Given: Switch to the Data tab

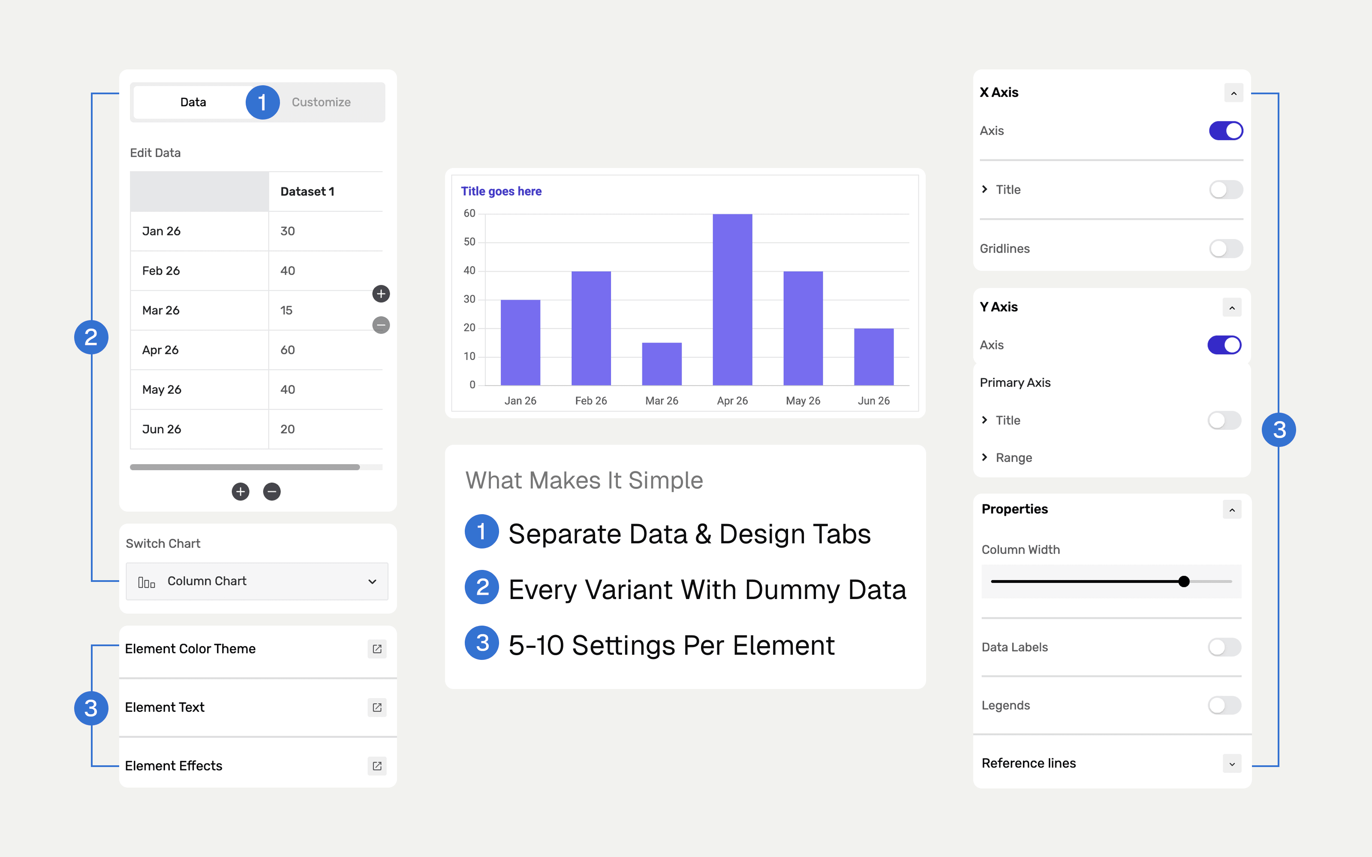Looking at the screenshot, I should (193, 102).
